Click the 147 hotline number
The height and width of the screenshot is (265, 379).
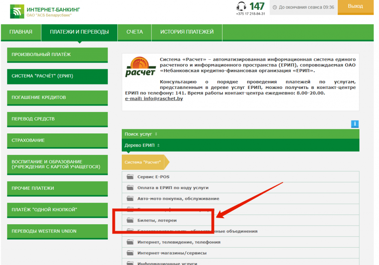257,6
